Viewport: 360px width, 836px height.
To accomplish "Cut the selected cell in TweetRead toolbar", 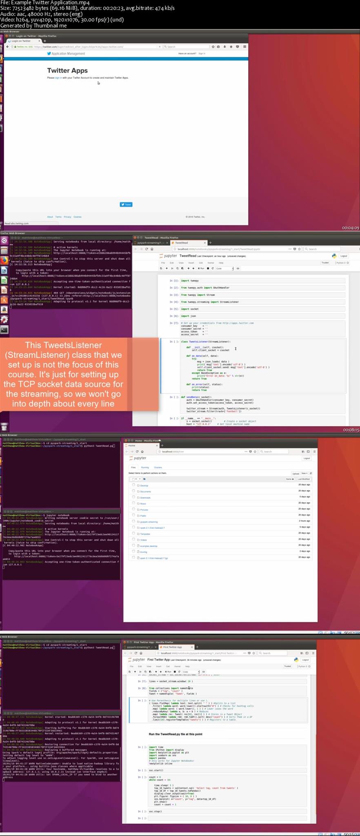I will click(x=172, y=268).
